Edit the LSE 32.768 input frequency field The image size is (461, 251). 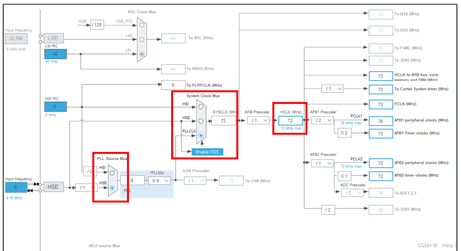[x=16, y=39]
